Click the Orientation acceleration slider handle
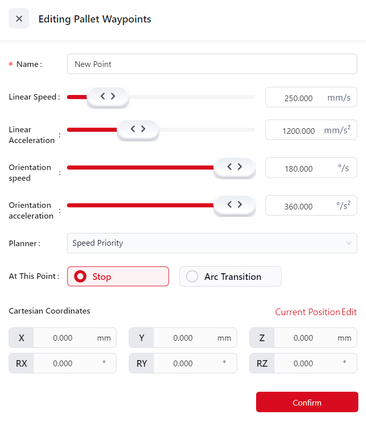 (234, 205)
